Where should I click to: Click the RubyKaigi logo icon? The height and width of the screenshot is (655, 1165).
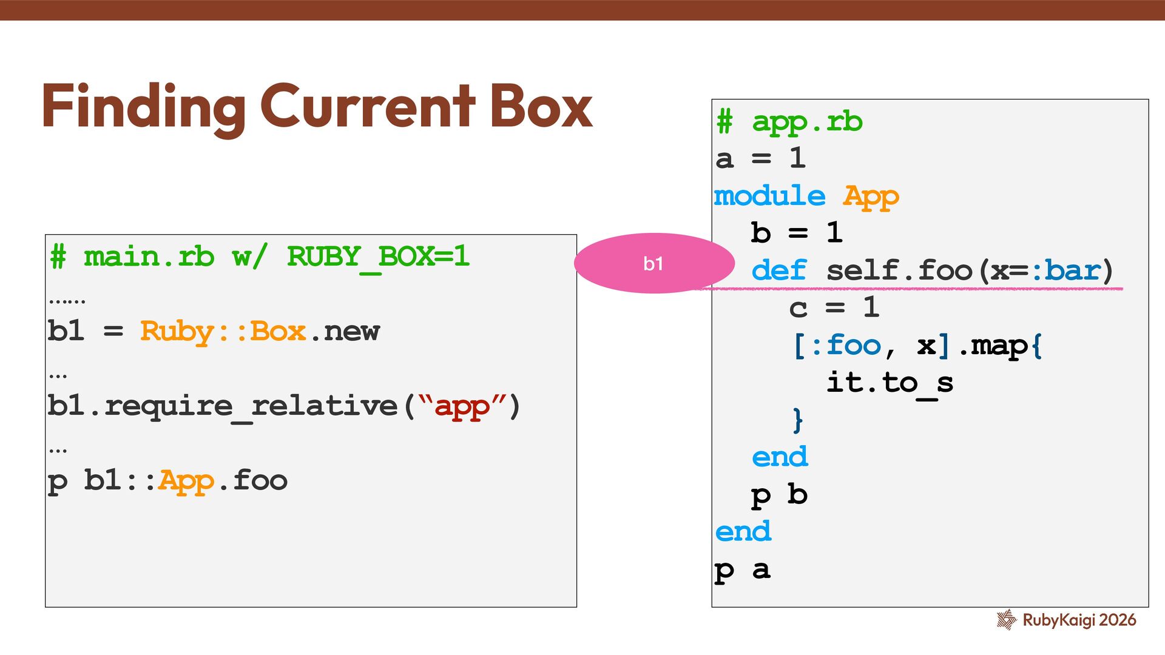pyautogui.click(x=1006, y=619)
